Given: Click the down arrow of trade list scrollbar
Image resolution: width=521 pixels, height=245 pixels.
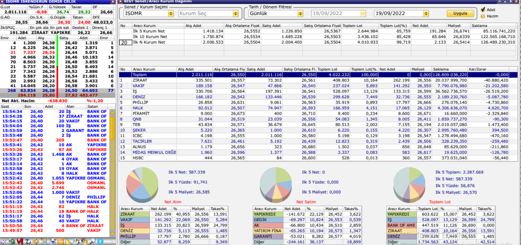Looking at the screenshot, I should pos(112,234).
